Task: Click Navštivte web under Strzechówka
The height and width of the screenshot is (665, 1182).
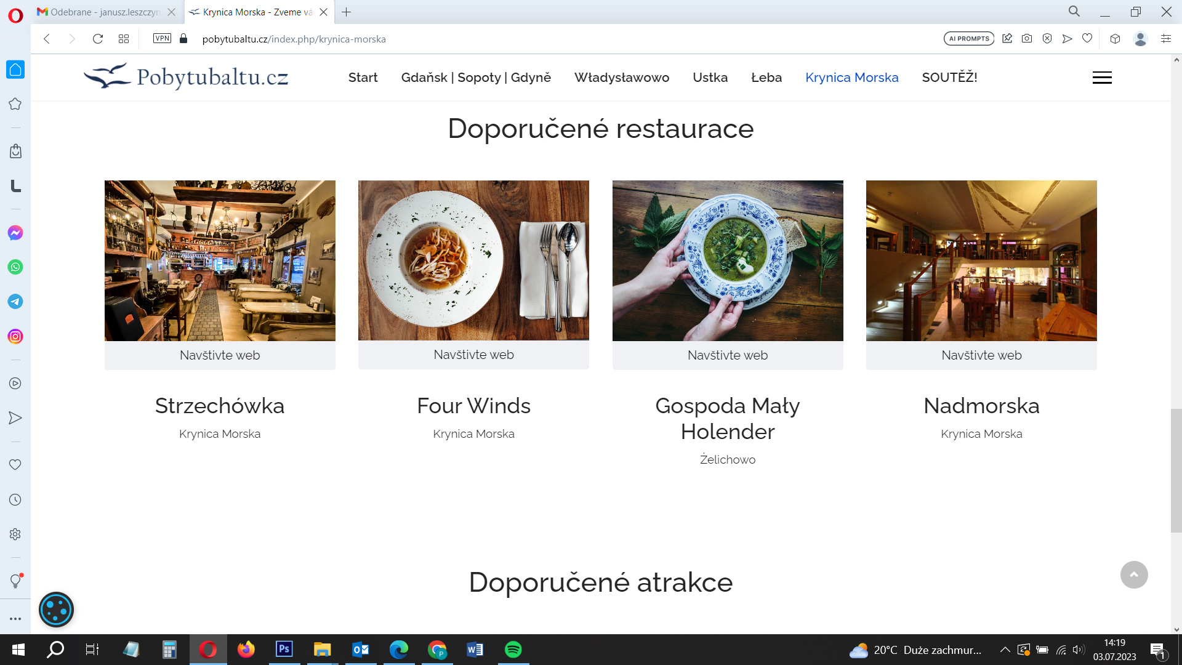Action: [x=220, y=355]
